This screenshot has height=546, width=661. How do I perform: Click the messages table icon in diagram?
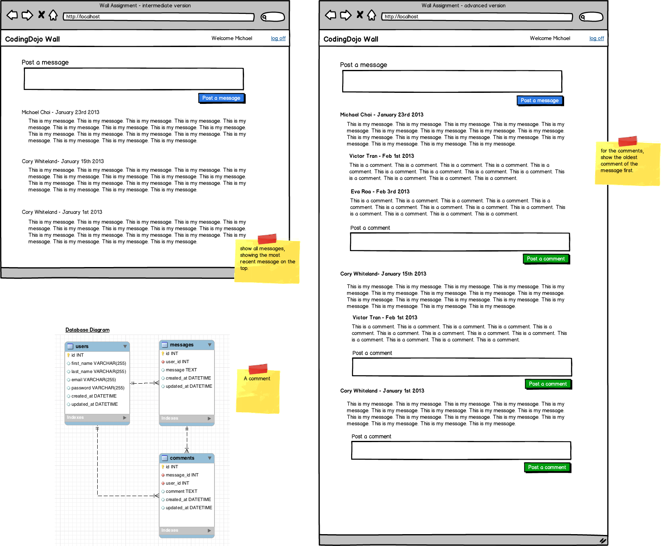pyautogui.click(x=164, y=345)
